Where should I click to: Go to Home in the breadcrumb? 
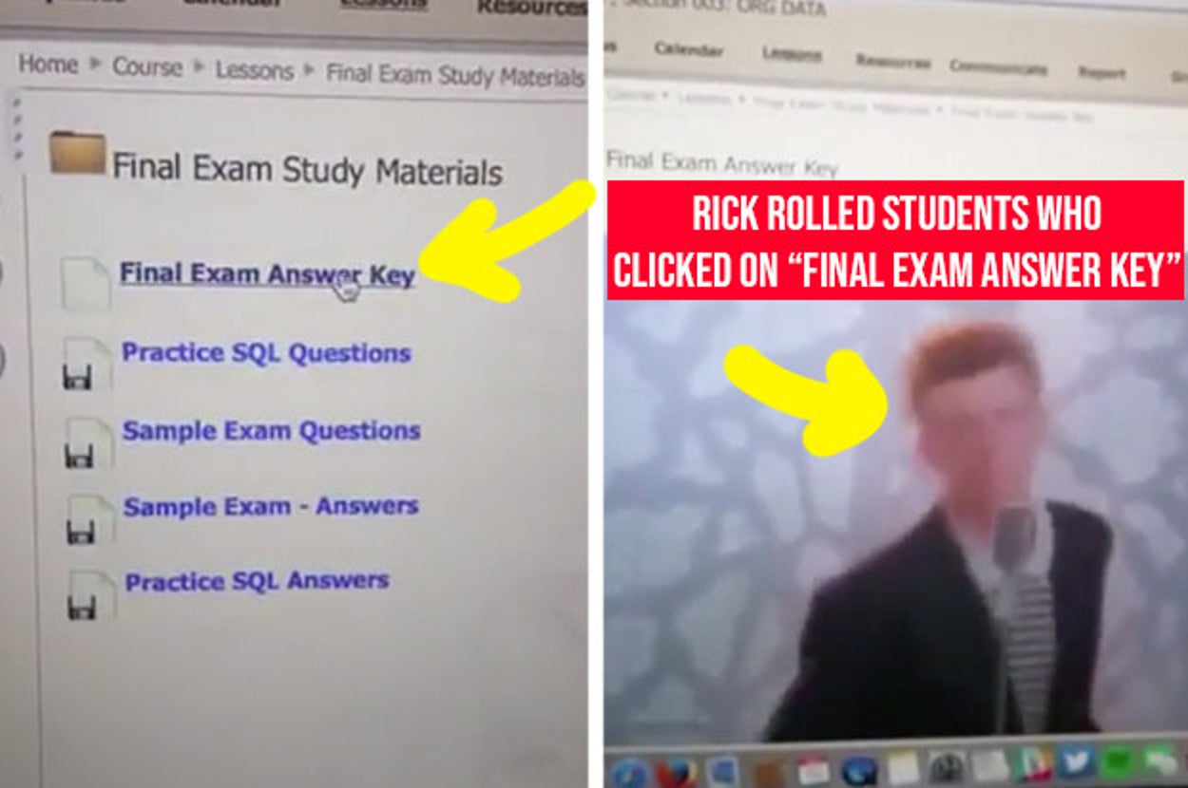(48, 65)
